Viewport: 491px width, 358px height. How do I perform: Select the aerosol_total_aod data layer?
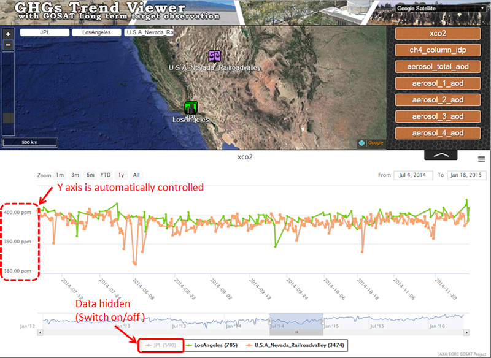tap(438, 67)
